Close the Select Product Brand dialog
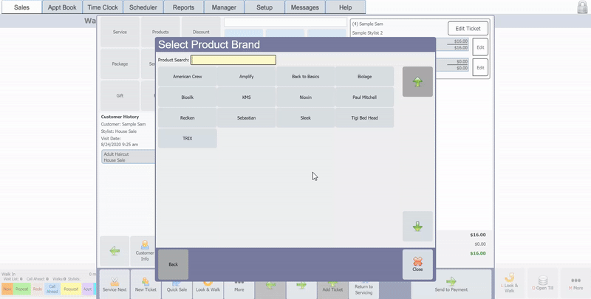This screenshot has width=591, height=299. point(417,264)
